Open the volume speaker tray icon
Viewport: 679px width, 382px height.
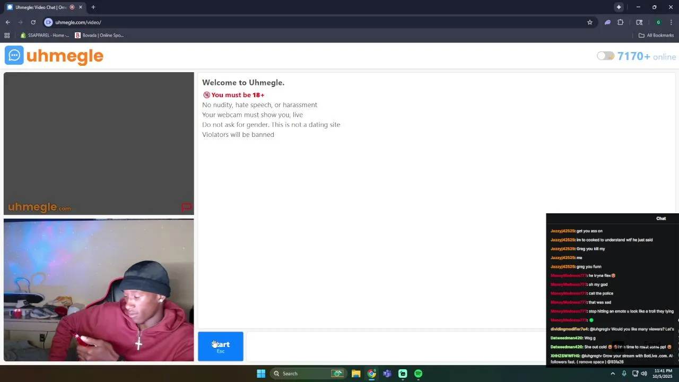tap(644, 374)
